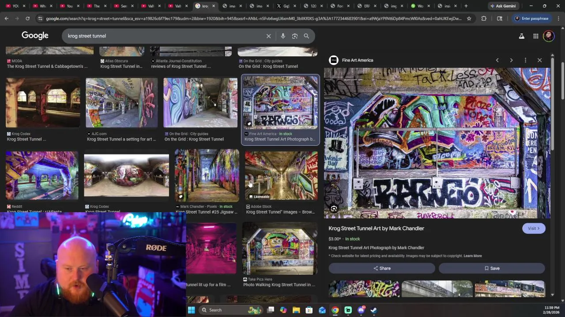Open File Explorer from the taskbar
The image size is (565, 317).
coord(296,310)
